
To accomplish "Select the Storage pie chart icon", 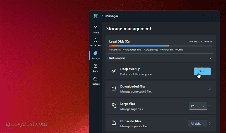I will pos(95,53).
